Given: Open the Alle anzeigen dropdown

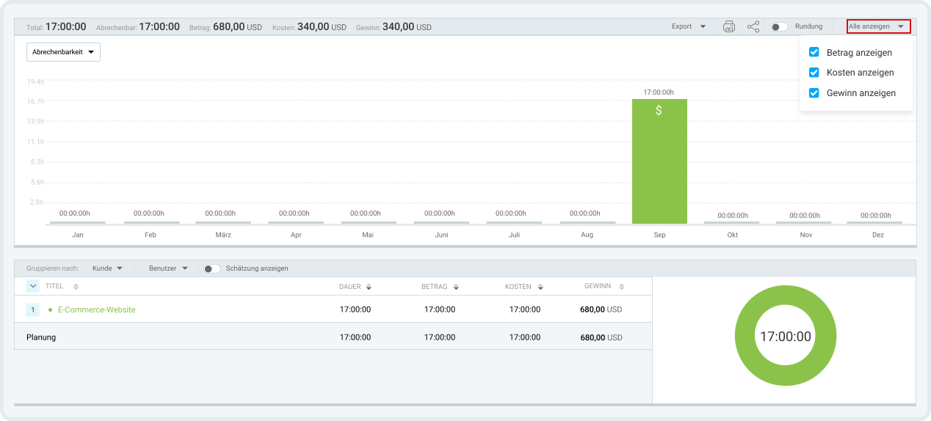Looking at the screenshot, I should (x=878, y=26).
